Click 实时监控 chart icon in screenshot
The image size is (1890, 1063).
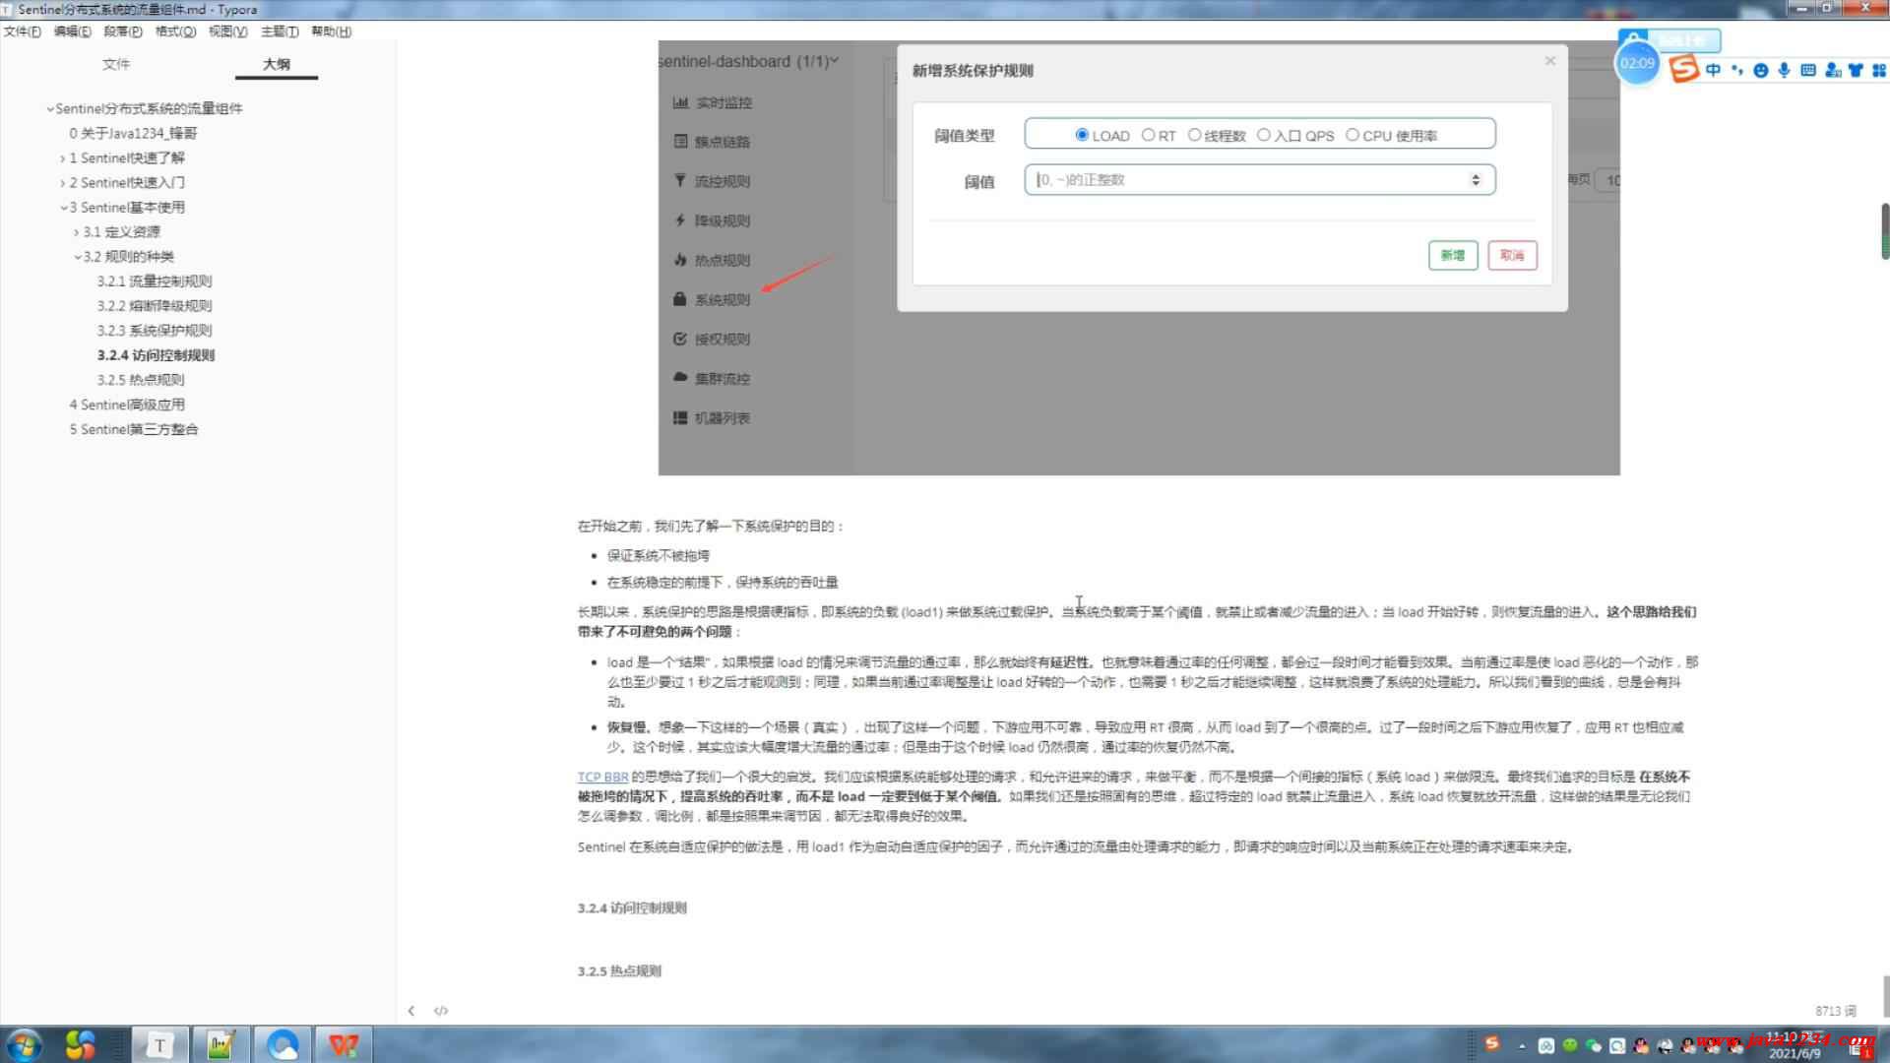[x=680, y=102]
